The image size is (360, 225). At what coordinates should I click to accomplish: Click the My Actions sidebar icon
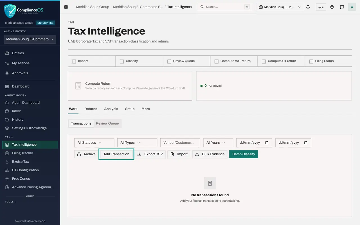point(7,63)
